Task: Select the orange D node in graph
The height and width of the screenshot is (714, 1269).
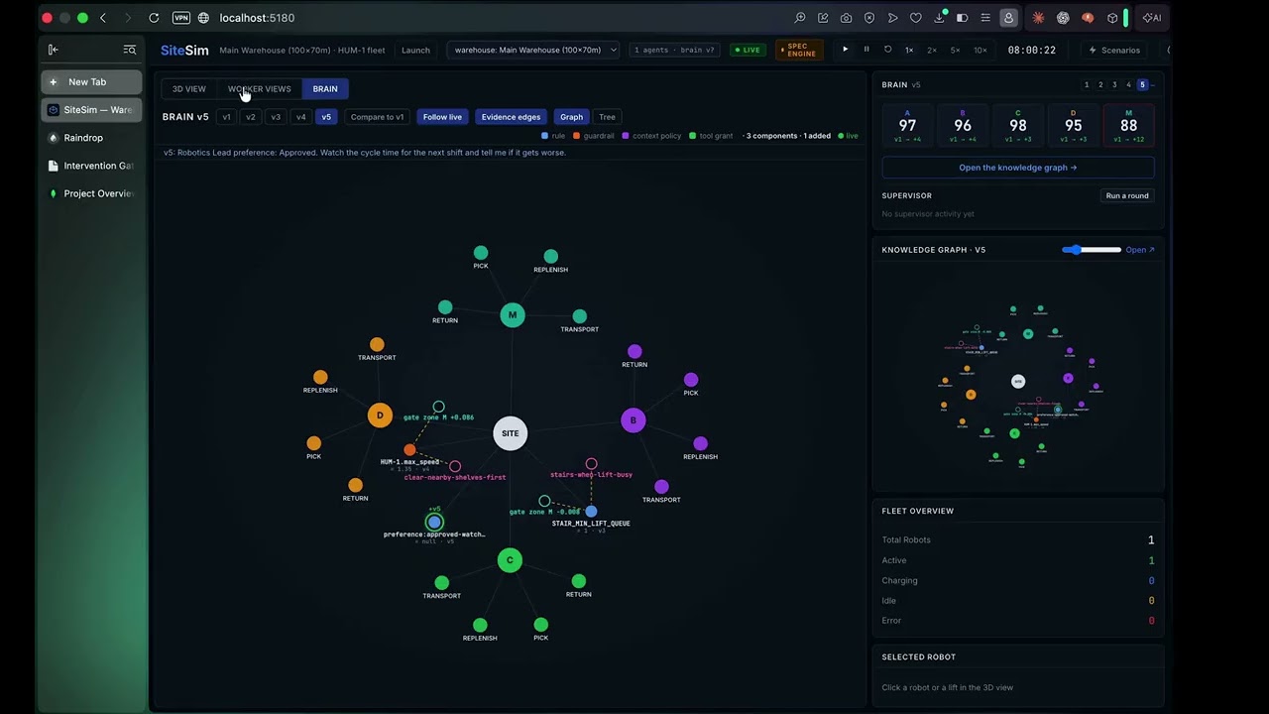Action: coord(380,416)
